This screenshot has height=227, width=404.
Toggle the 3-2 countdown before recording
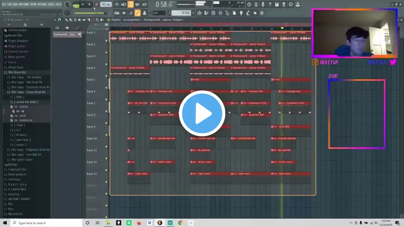tap(130, 4)
